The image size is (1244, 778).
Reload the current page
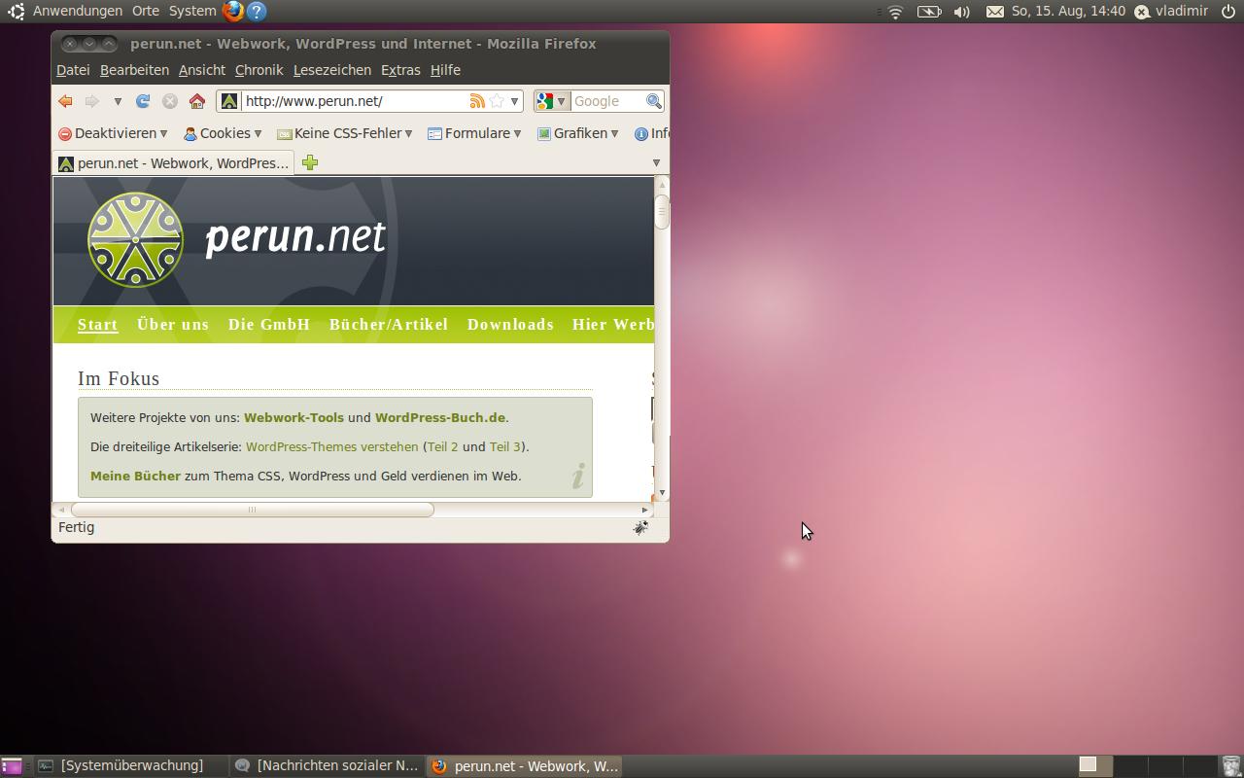click(x=143, y=101)
